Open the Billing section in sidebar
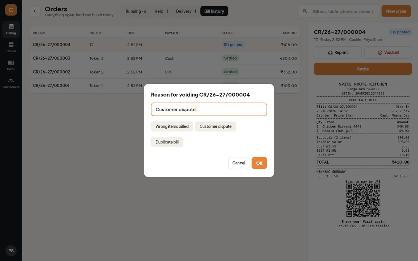The width and height of the screenshot is (418, 261). 11,29
